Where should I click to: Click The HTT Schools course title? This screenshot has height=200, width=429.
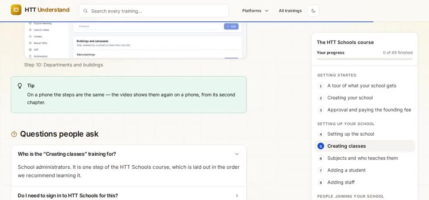click(x=345, y=42)
